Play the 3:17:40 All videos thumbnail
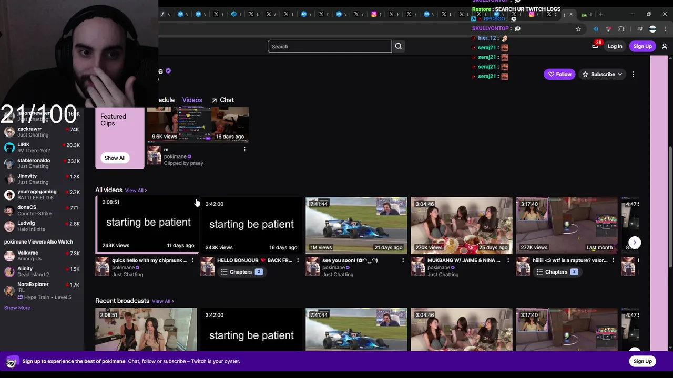 pyautogui.click(x=566, y=226)
